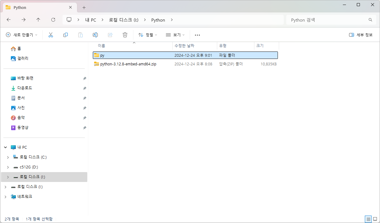Click Python breadcrumb in address bar
Viewport: 380px width, 223px height.
(158, 20)
